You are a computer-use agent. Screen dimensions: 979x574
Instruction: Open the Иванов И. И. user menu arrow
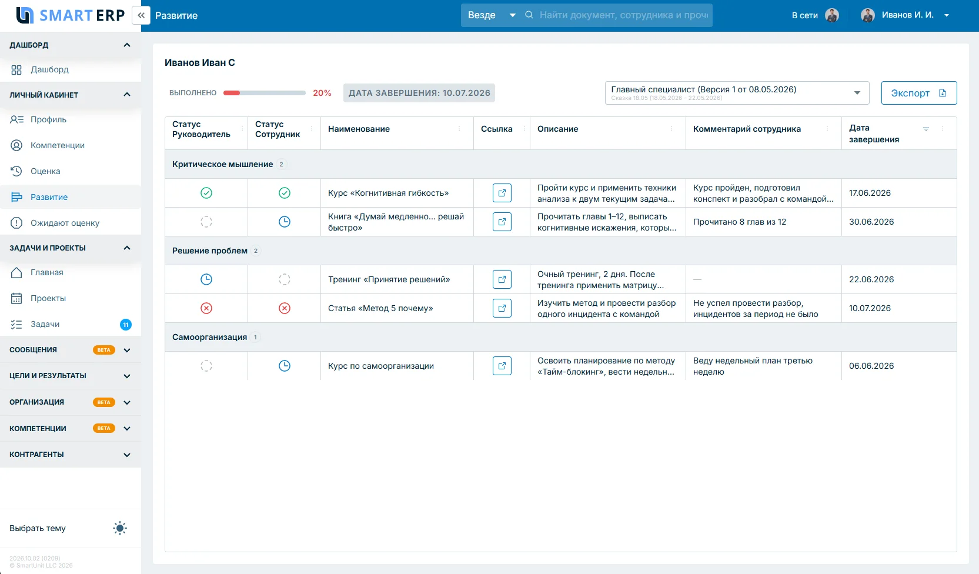[x=947, y=15]
